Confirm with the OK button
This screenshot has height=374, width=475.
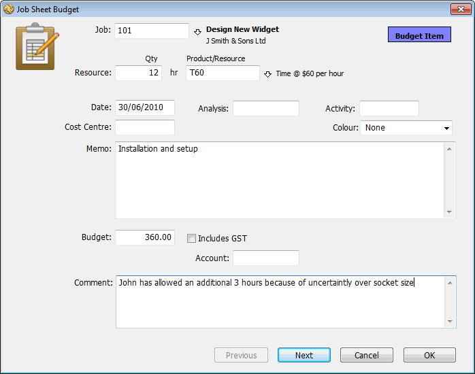click(x=429, y=355)
